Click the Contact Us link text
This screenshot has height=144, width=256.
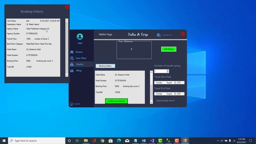pos(167,35)
